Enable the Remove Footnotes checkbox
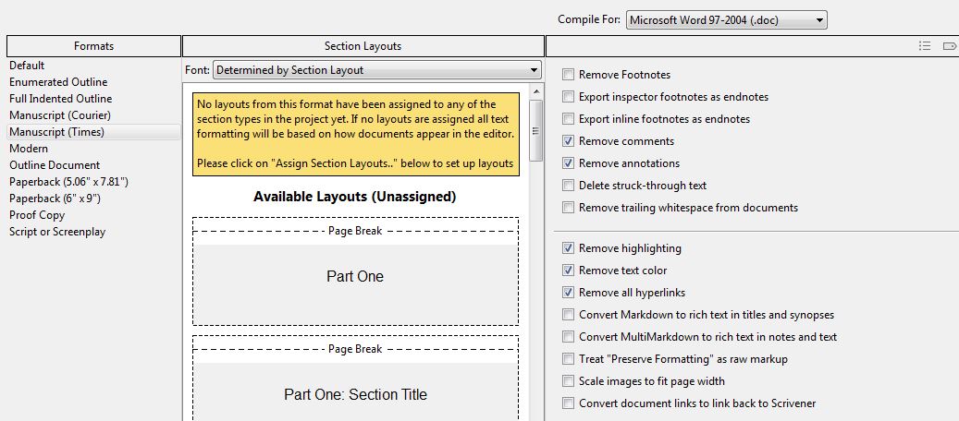The image size is (959, 421). click(568, 75)
